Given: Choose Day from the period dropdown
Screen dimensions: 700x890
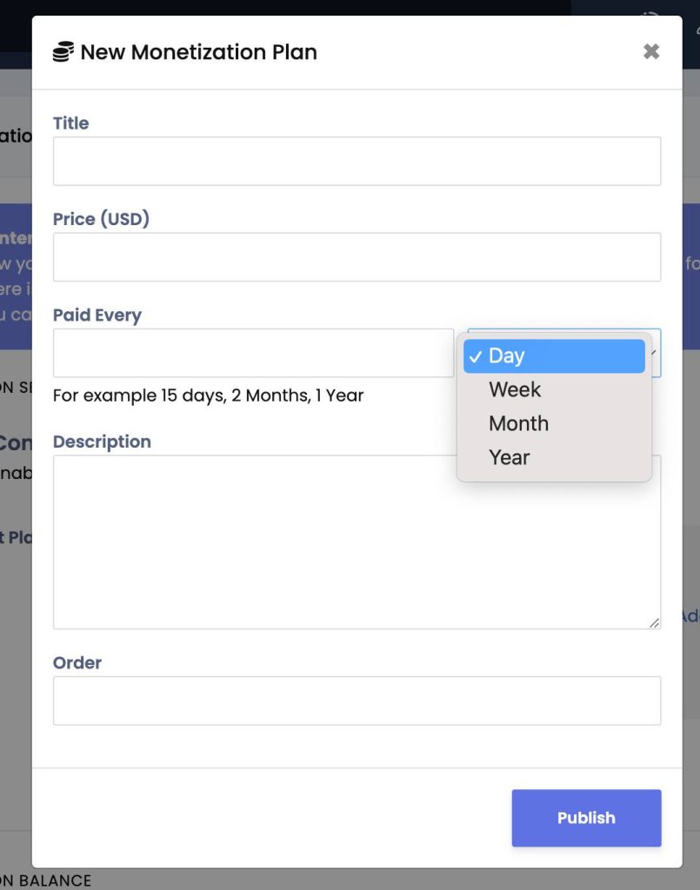Looking at the screenshot, I should 554,355.
